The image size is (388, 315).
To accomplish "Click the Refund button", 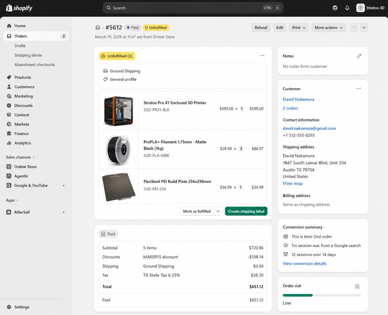I will (261, 27).
